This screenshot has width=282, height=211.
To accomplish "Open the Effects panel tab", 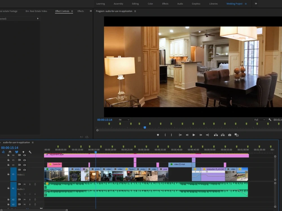I will pyautogui.click(x=81, y=11).
